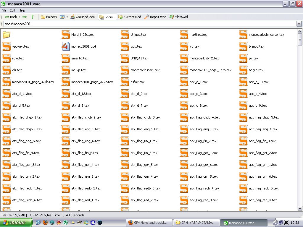Image resolution: width=303 pixels, height=227 pixels.
Task: Click the file name monaco2001_page_377b.tex
Action: pyautogui.click(x=33, y=82)
